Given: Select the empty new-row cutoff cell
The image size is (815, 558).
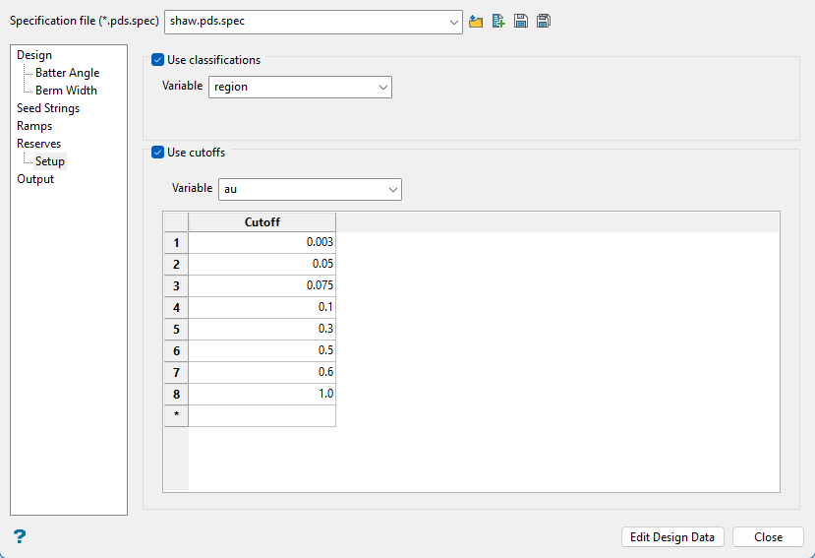Looking at the screenshot, I should 262,415.
